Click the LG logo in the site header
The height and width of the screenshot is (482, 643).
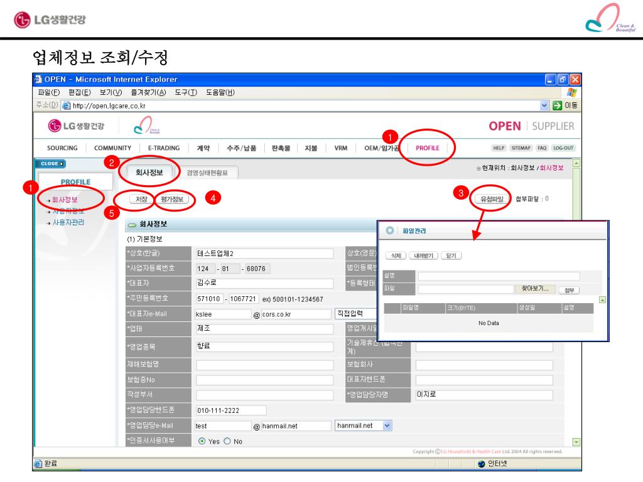[76, 126]
